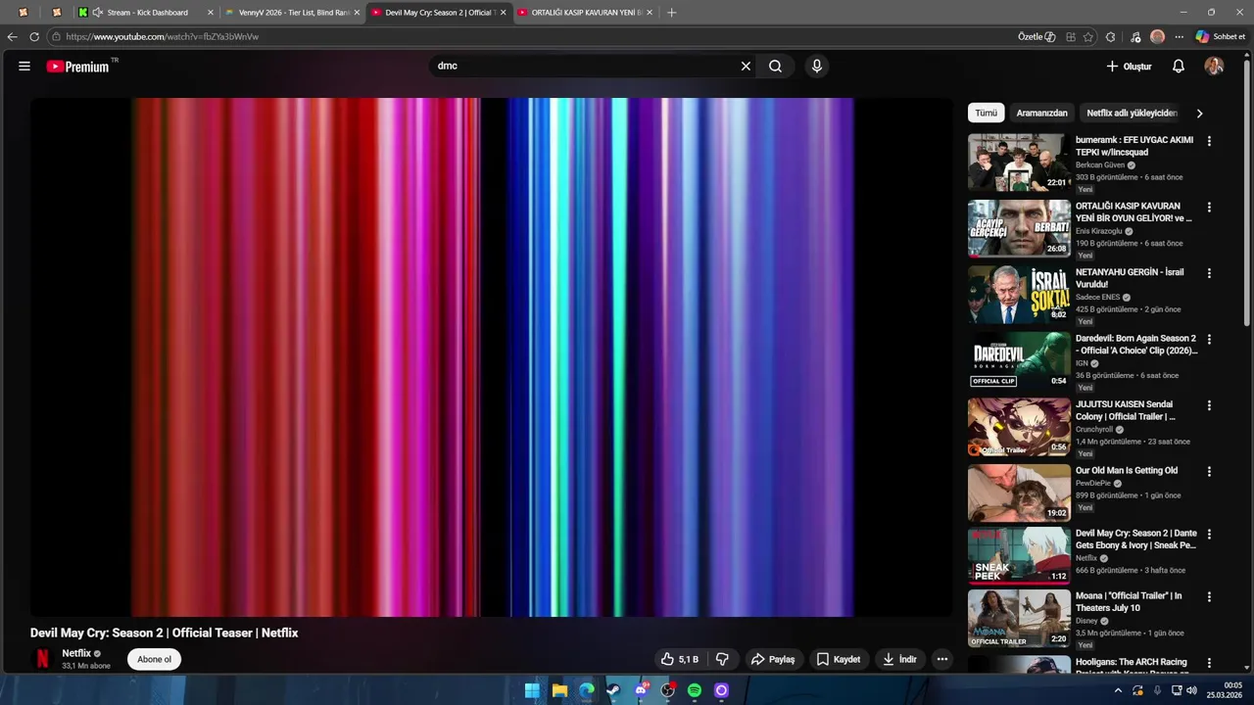Screen dimensions: 1254x705
Task: Open browser settings ellipsis menu
Action: 1180,36
